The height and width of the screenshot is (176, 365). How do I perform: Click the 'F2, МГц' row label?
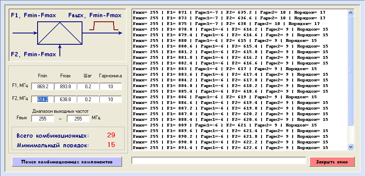click(20, 98)
